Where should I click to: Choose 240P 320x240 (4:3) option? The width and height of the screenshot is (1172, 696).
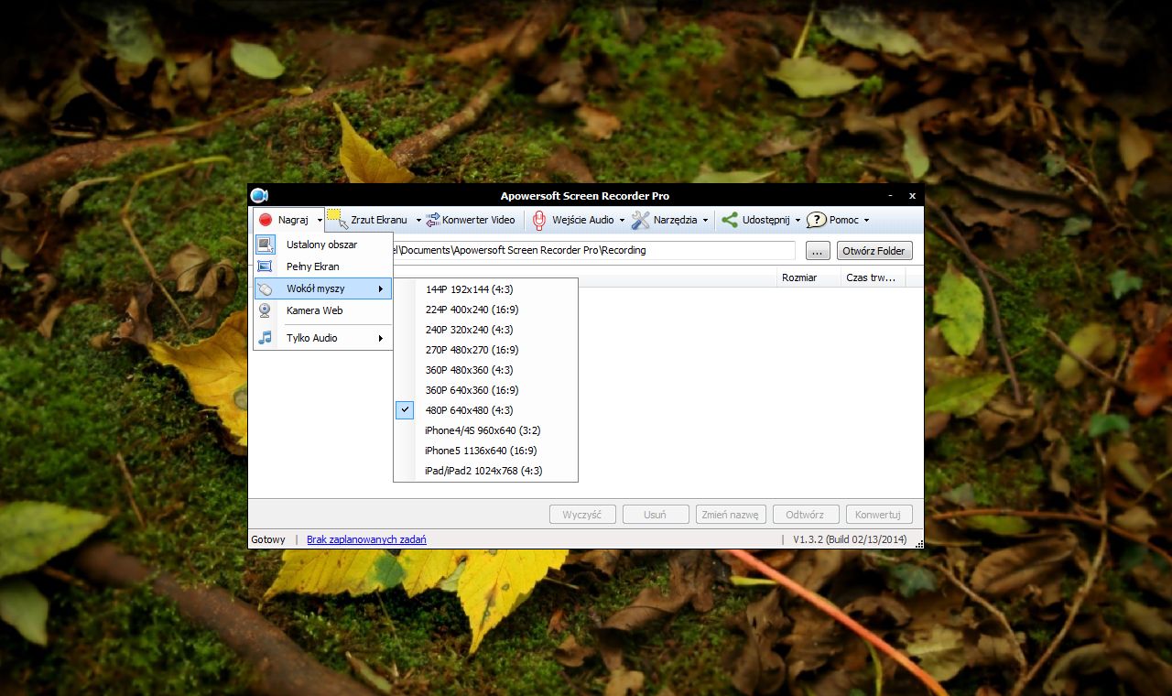(486, 330)
